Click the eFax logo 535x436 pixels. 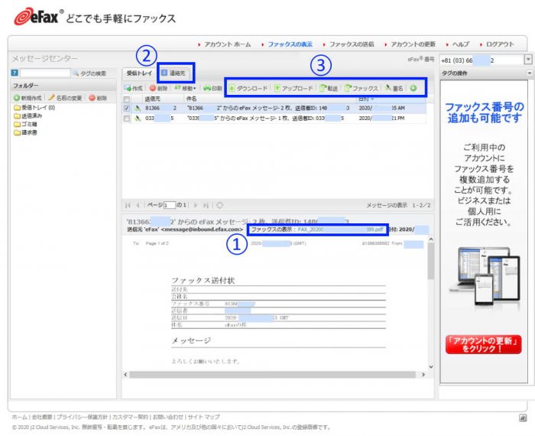[37, 16]
